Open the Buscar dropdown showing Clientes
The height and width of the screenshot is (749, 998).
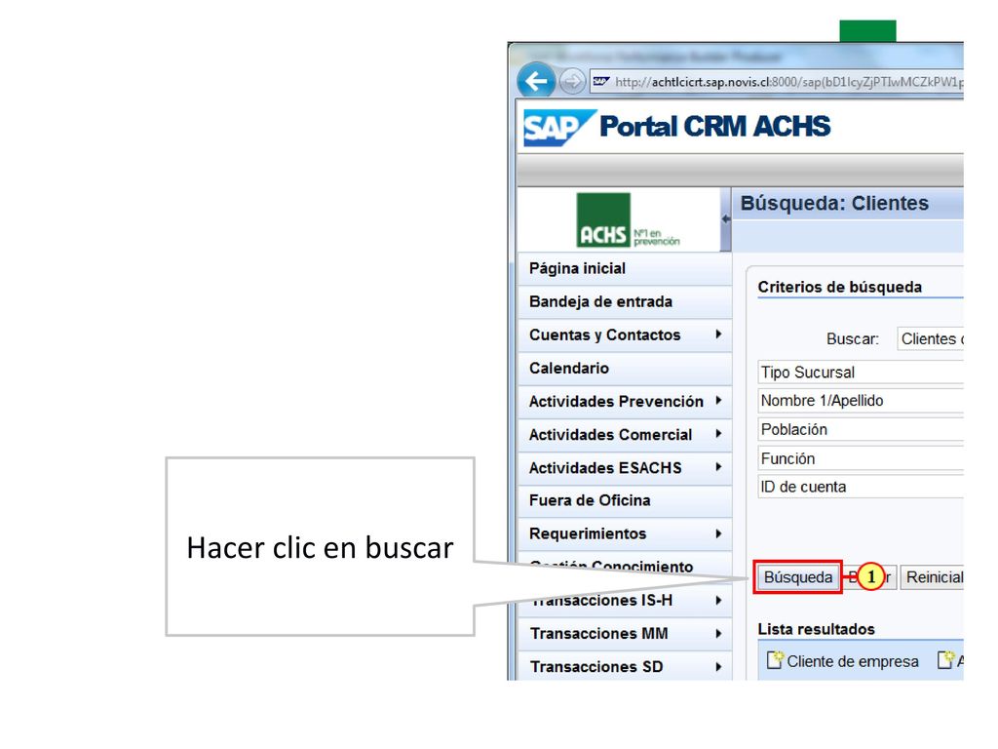930,338
